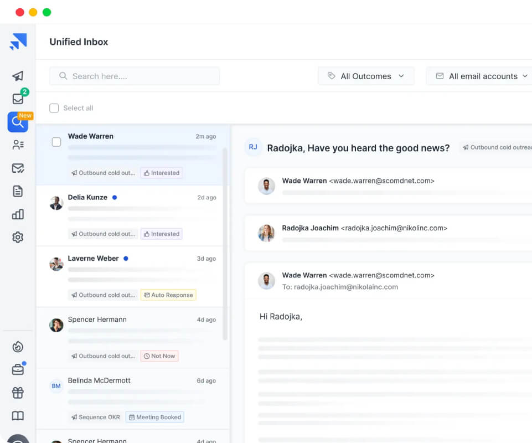Open the gift box sidebar icon
This screenshot has height=443, width=532.
(18, 393)
